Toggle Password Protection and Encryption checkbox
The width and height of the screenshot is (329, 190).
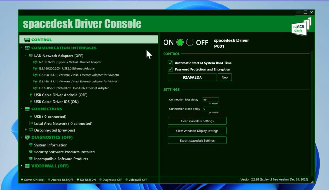[x=170, y=69]
